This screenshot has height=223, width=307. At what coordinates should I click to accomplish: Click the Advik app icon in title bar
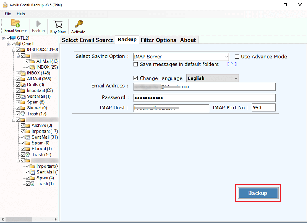pyautogui.click(x=5, y=5)
